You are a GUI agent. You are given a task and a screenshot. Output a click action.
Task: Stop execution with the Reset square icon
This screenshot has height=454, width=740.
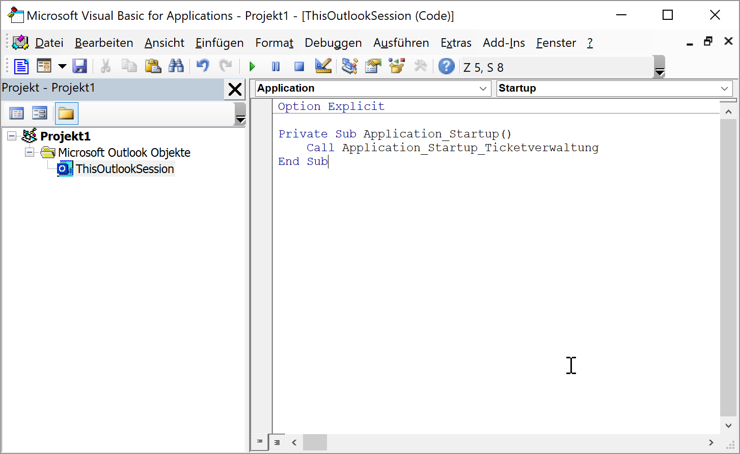(299, 67)
